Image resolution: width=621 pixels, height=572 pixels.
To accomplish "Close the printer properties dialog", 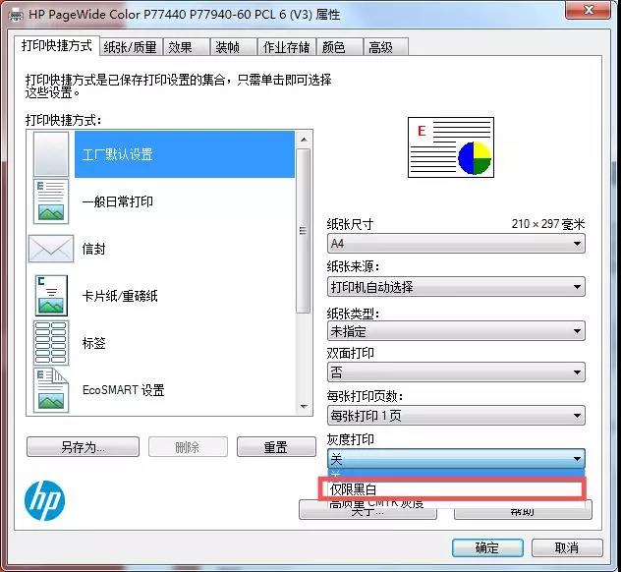I will [x=589, y=10].
